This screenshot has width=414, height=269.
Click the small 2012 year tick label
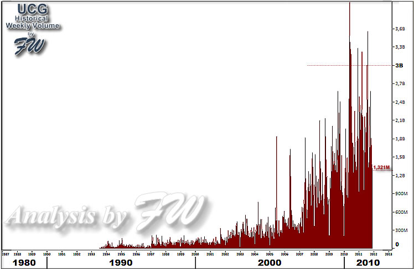(374, 254)
